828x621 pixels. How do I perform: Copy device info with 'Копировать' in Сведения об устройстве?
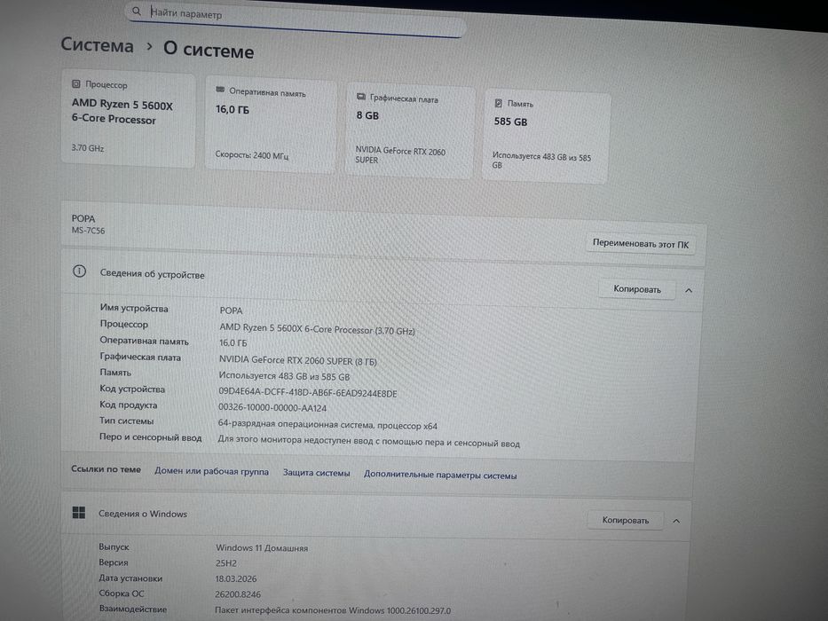[637, 289]
